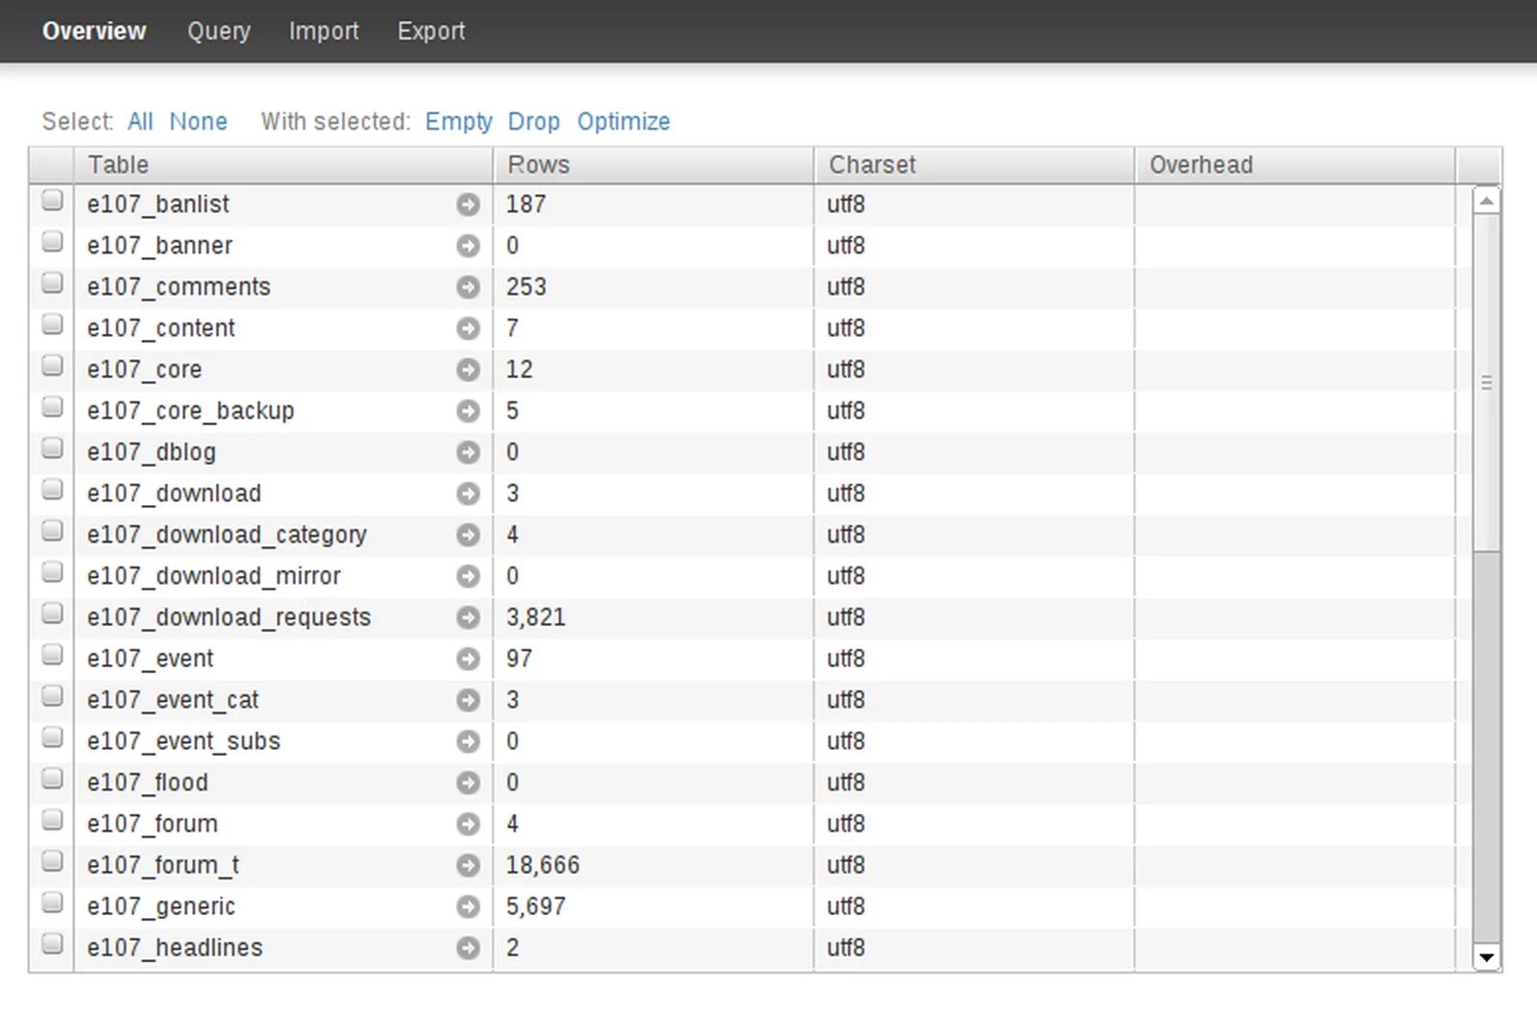The width and height of the screenshot is (1537, 1011).
Task: Click arrow icon next to e107_event
Action: point(468,659)
